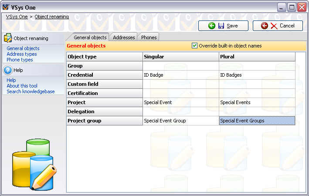Viewport: 309px width, 196px height.
Task: Toggle Override built-in object names checkbox
Action: click(x=194, y=46)
